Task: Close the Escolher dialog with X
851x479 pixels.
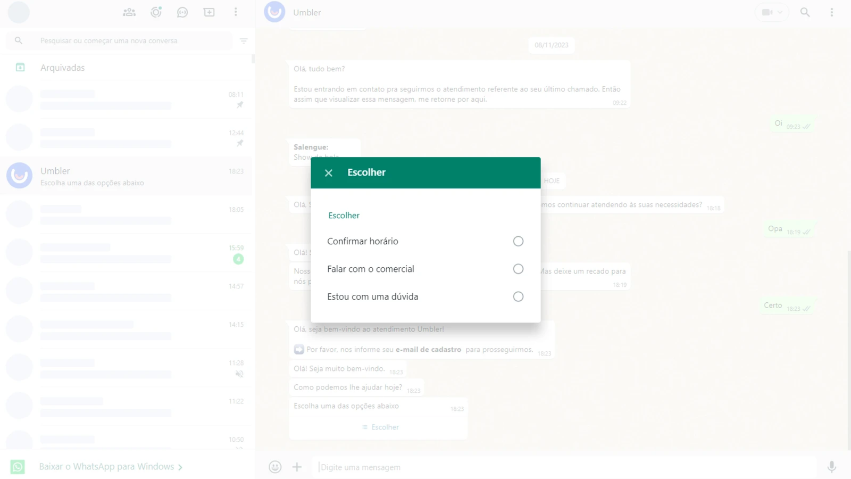Action: (329, 173)
